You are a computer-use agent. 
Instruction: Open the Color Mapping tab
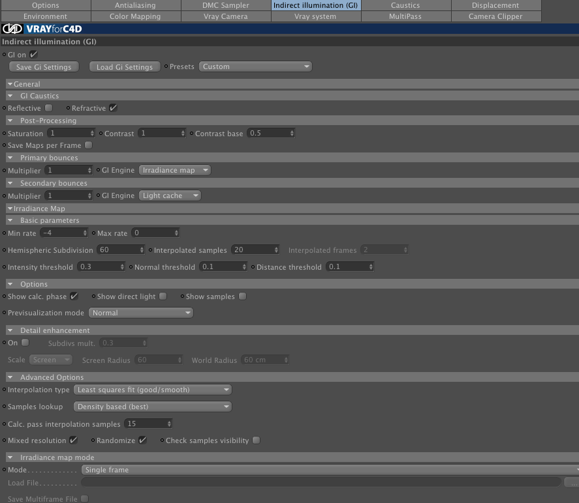pyautogui.click(x=136, y=16)
